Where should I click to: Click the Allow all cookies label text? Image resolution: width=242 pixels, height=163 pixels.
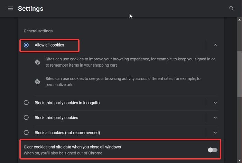coord(49,45)
